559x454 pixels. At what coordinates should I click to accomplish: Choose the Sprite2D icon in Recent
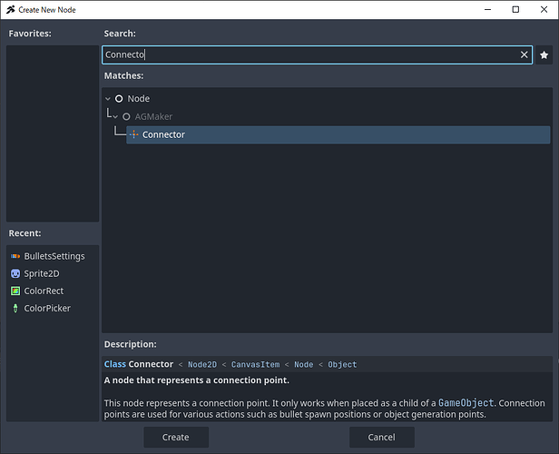[x=15, y=273]
